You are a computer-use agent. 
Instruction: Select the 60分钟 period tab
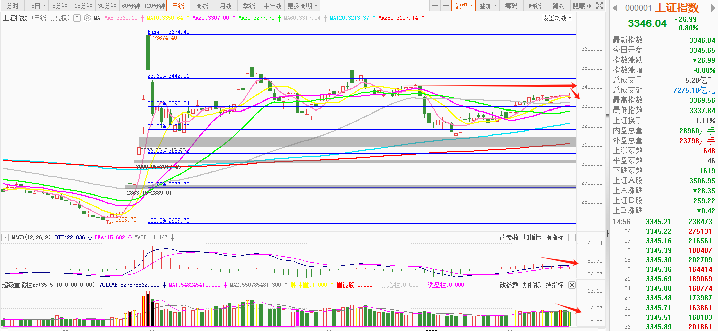click(x=131, y=6)
